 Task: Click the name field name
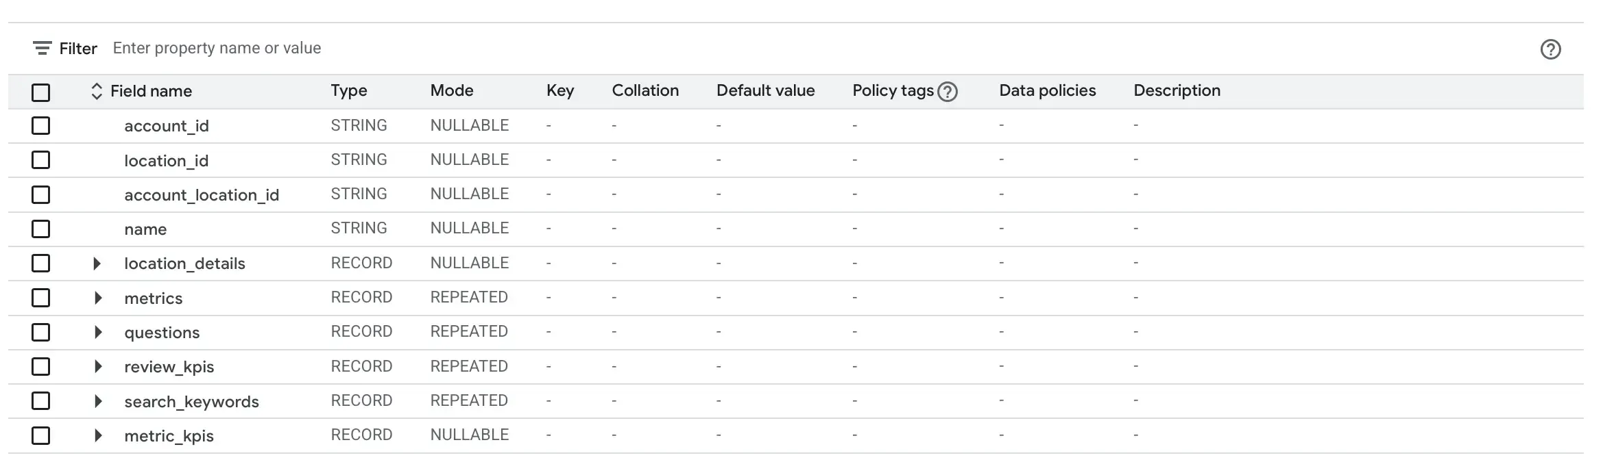tap(145, 230)
